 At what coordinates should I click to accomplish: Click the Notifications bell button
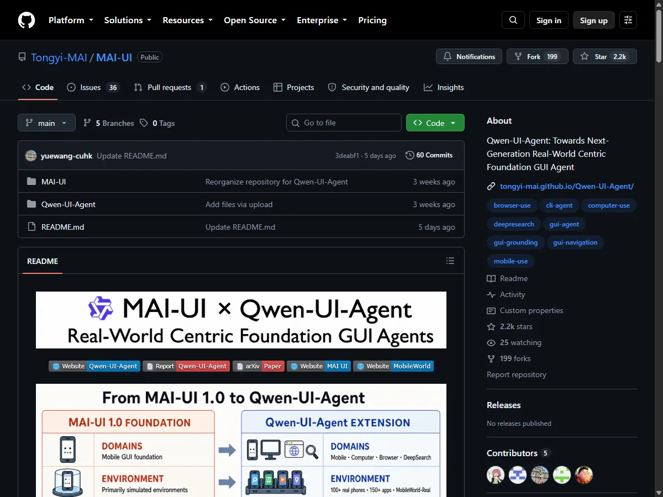click(469, 56)
